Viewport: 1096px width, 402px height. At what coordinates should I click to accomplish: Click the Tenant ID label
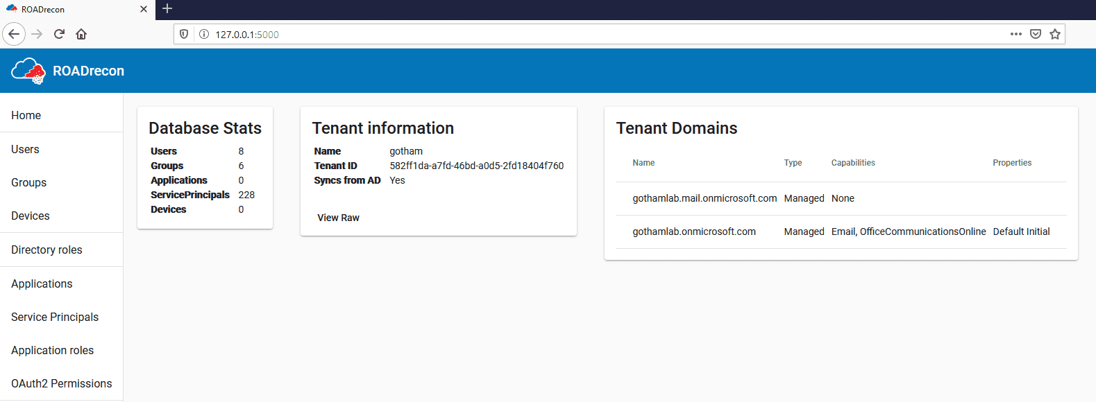[x=335, y=166]
